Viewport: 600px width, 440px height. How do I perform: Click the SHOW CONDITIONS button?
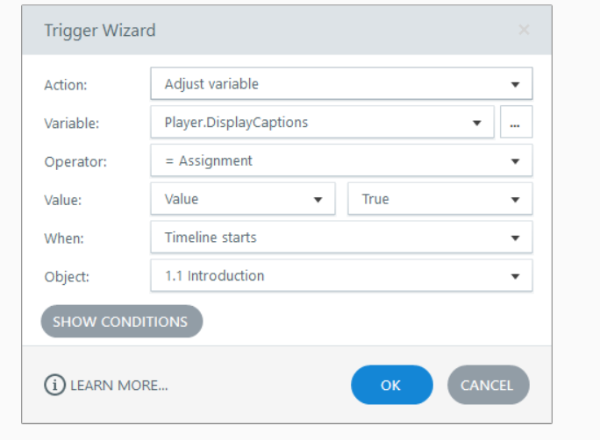(x=121, y=322)
